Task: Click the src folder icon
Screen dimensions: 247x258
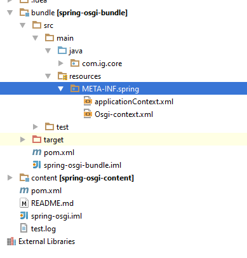Action: tap(37, 25)
